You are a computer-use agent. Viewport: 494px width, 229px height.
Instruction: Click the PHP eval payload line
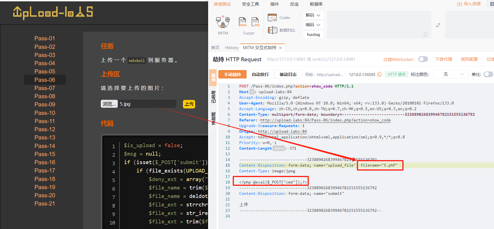click(x=273, y=182)
